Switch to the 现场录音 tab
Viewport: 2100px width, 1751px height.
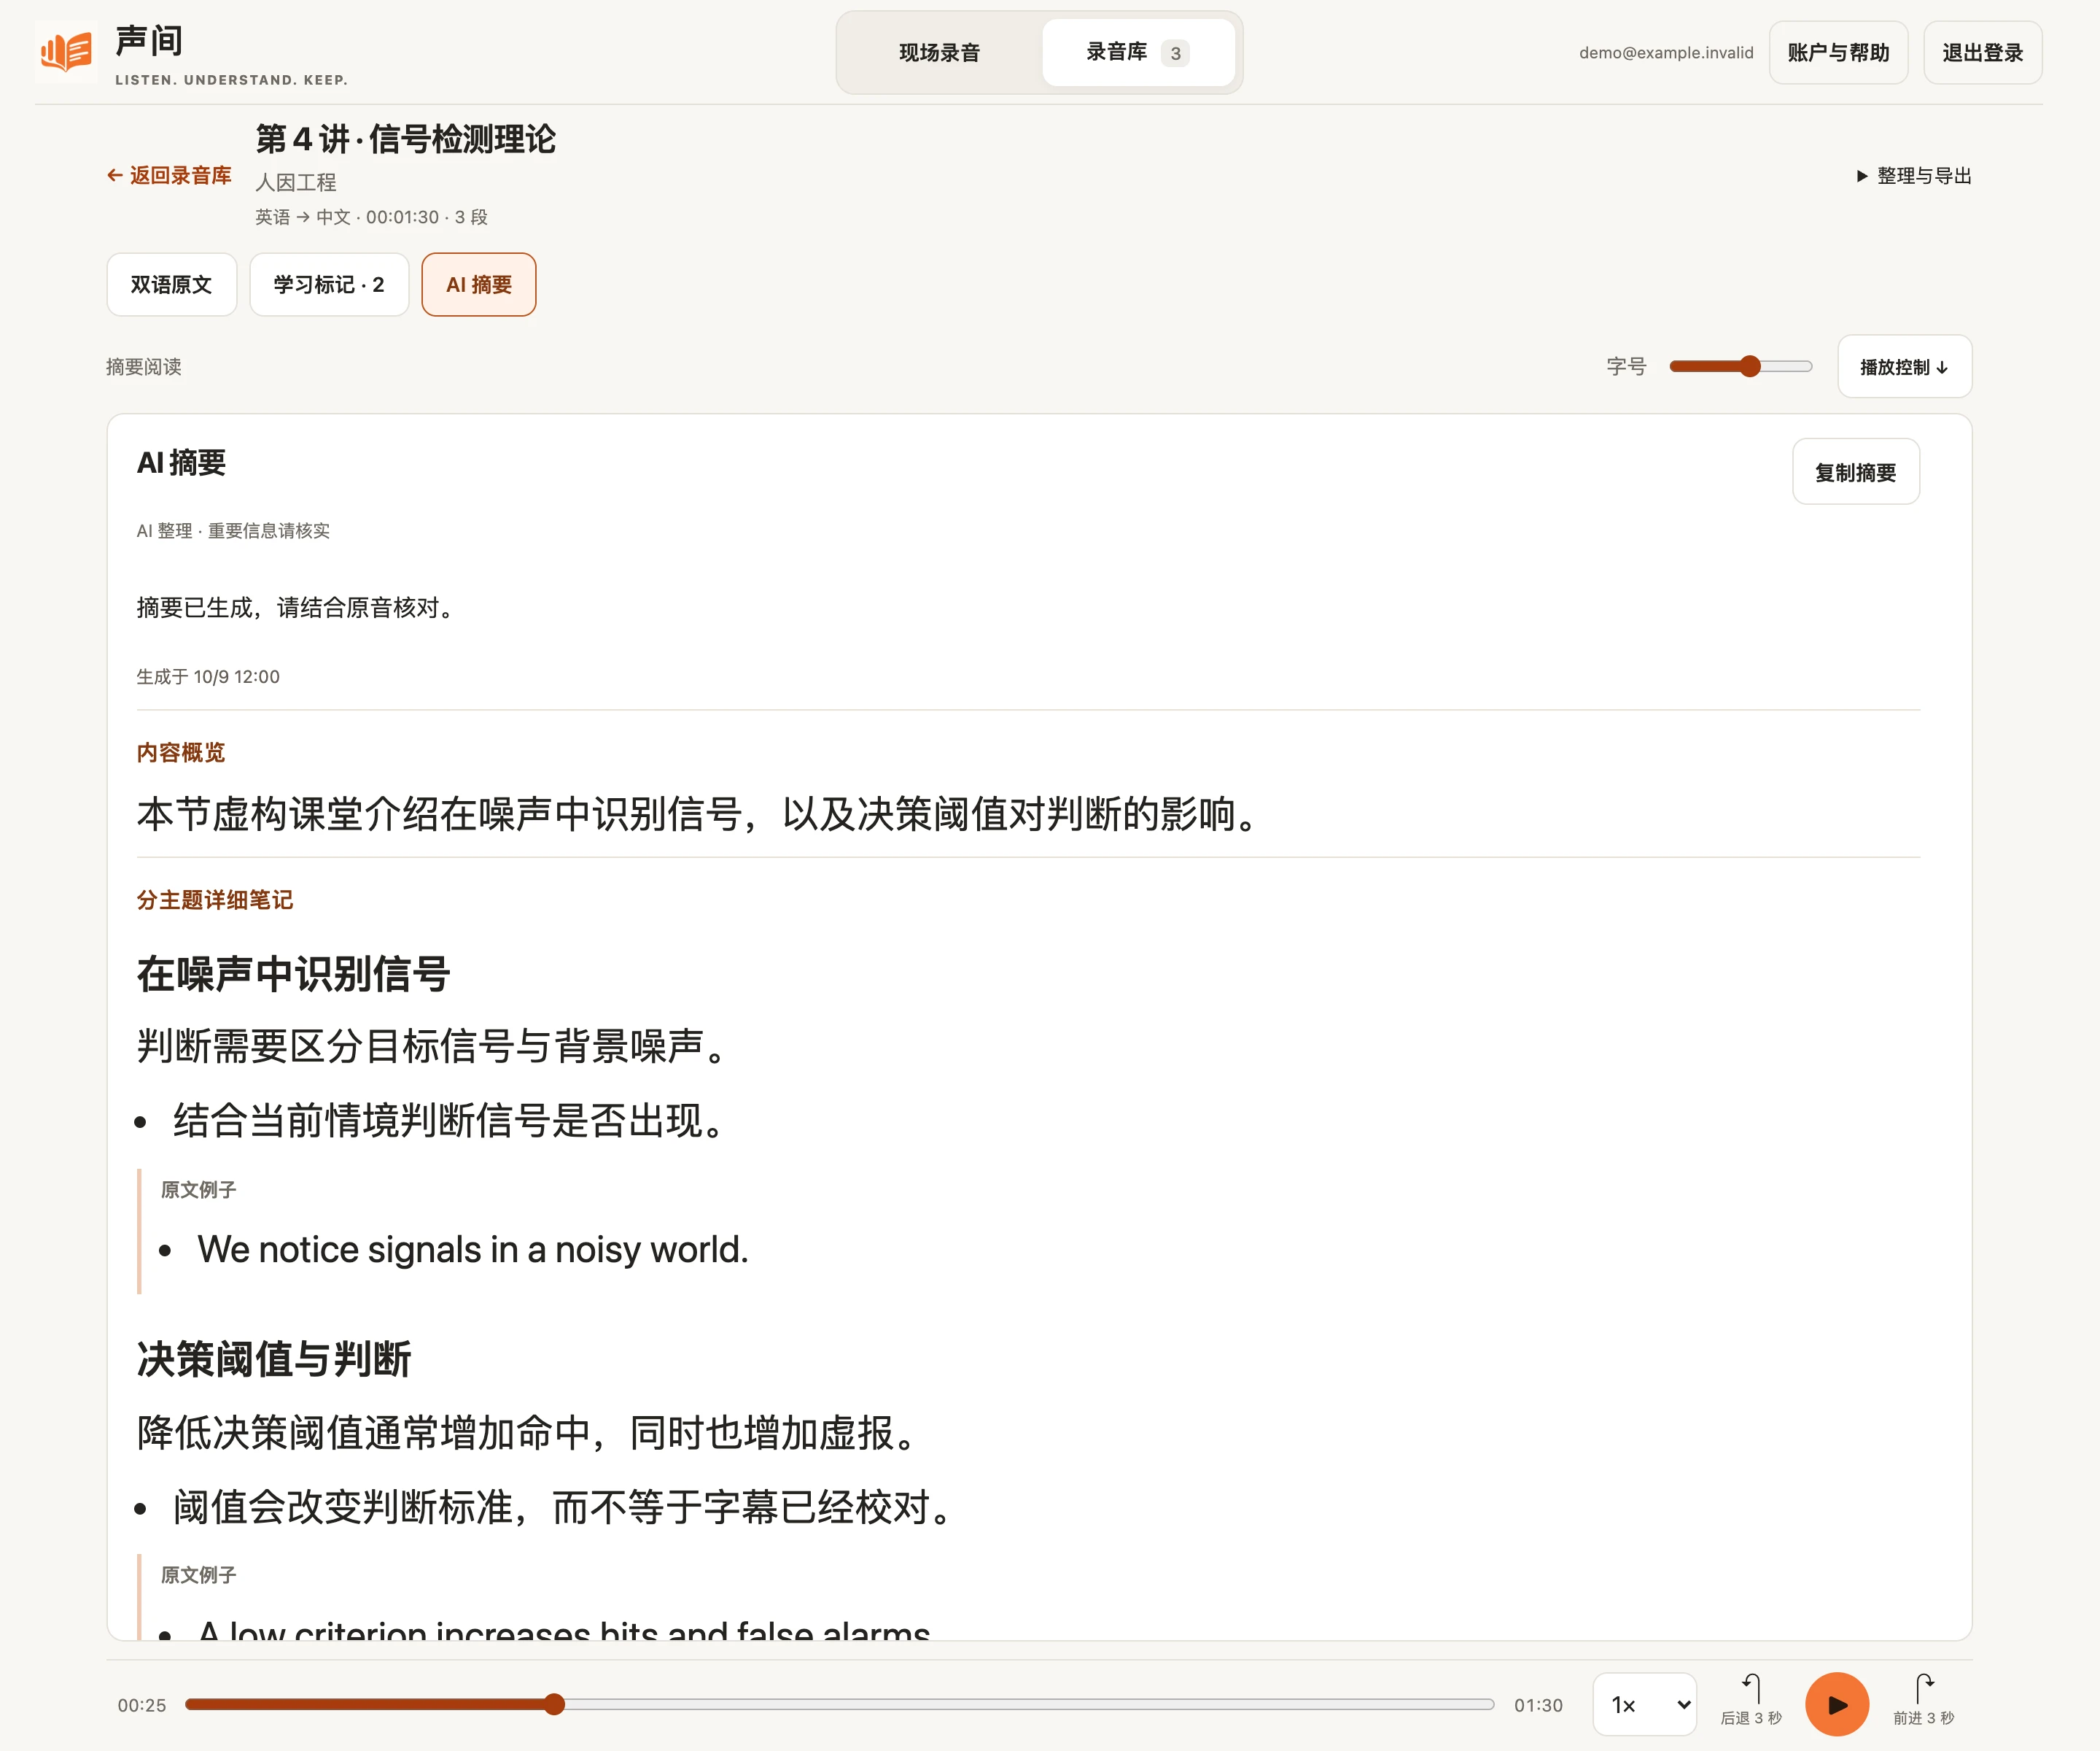tap(939, 53)
